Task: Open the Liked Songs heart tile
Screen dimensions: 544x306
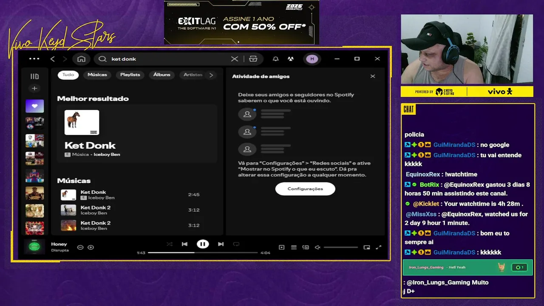Action: click(34, 106)
